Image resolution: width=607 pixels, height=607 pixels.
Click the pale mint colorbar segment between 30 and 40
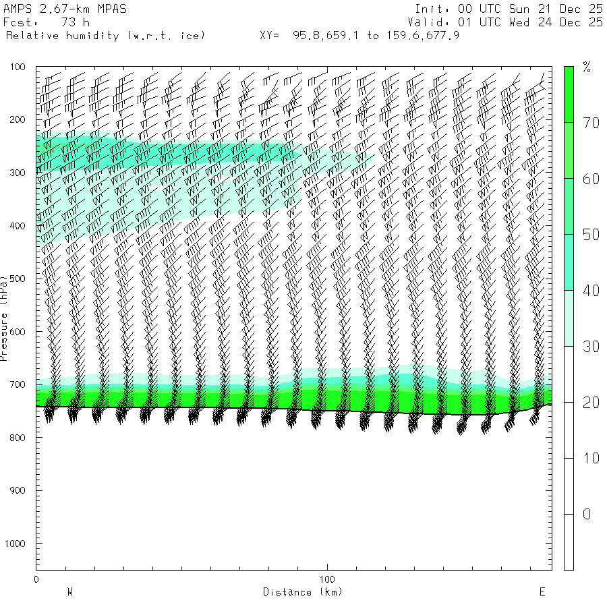(569, 318)
